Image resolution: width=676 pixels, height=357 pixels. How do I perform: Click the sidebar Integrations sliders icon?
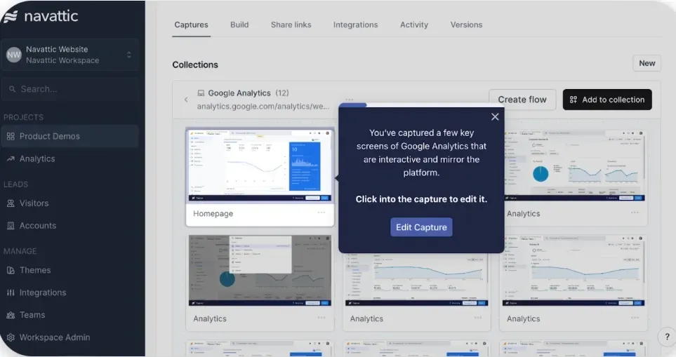(11, 293)
